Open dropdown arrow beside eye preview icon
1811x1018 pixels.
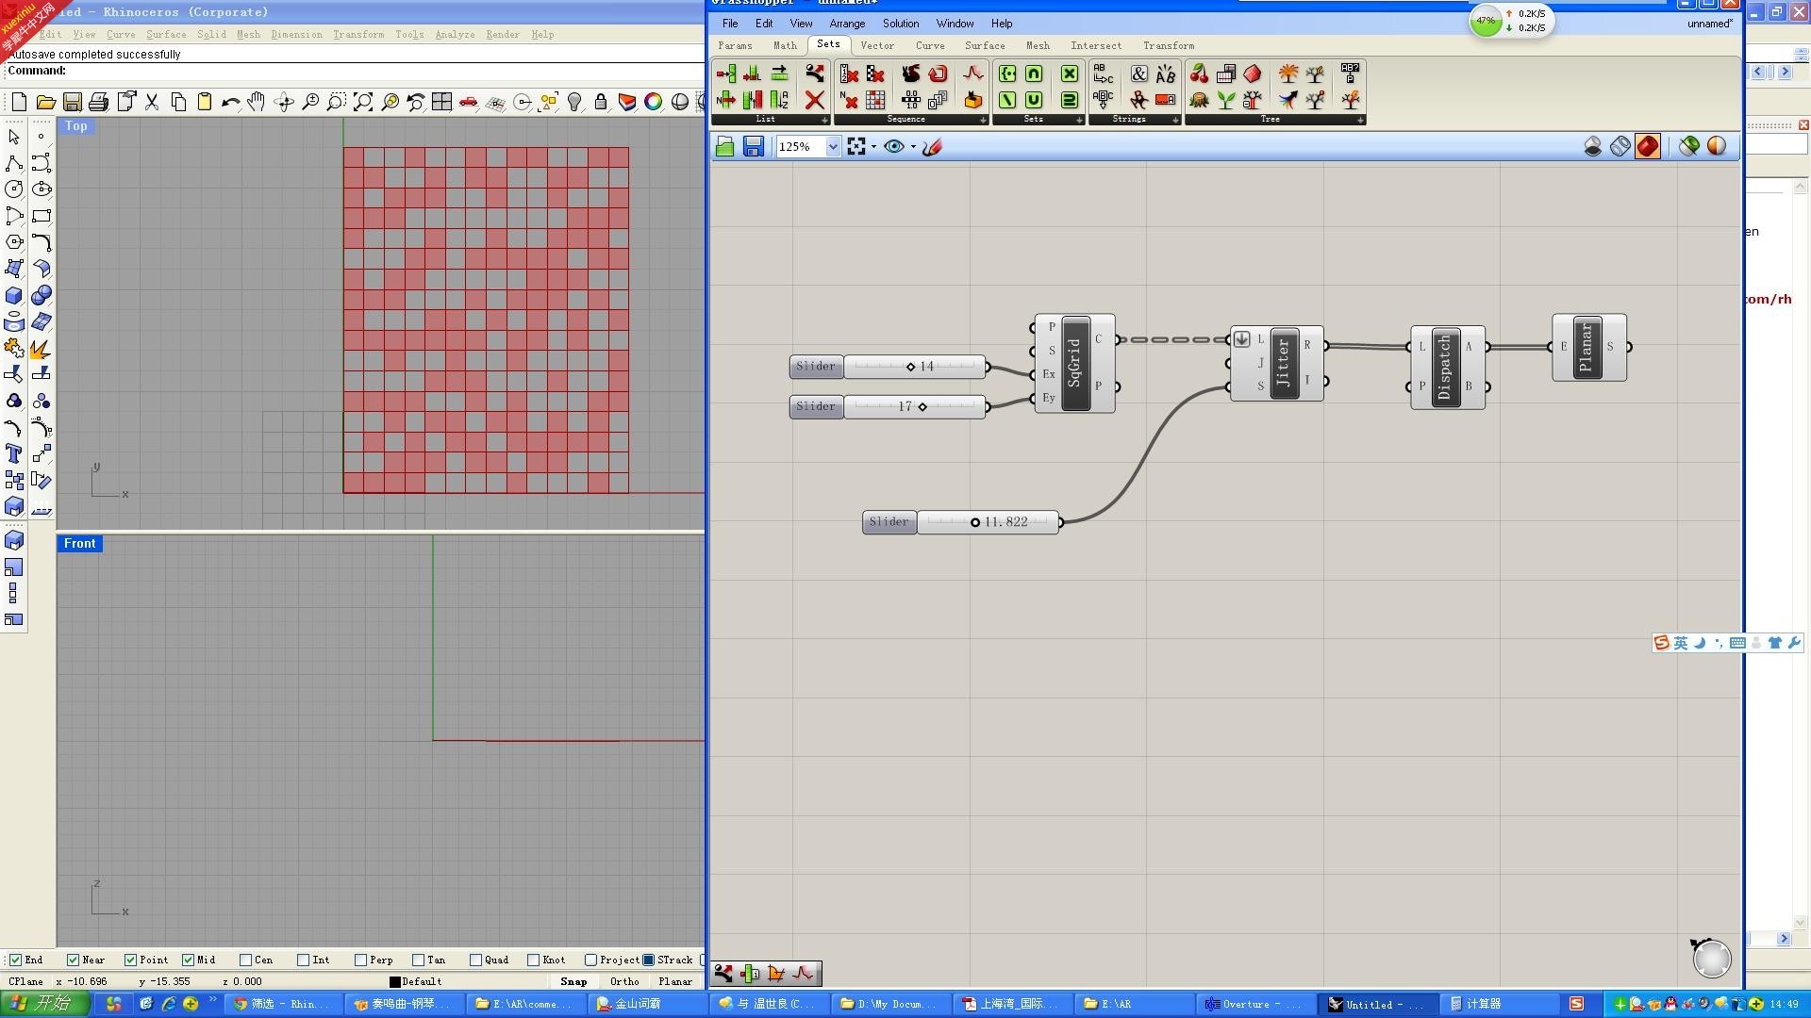coord(913,146)
